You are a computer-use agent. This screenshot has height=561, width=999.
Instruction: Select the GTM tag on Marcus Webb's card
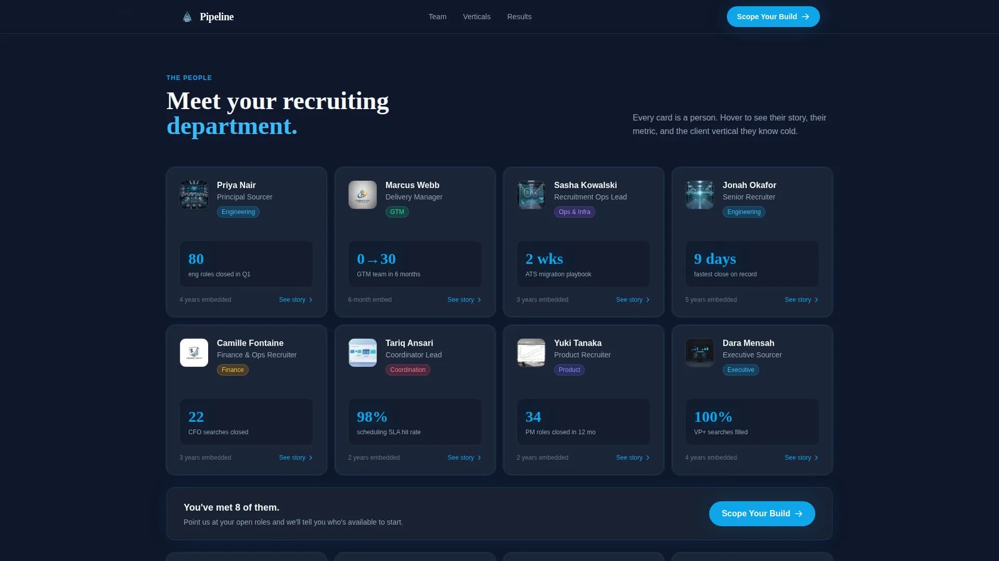click(397, 211)
